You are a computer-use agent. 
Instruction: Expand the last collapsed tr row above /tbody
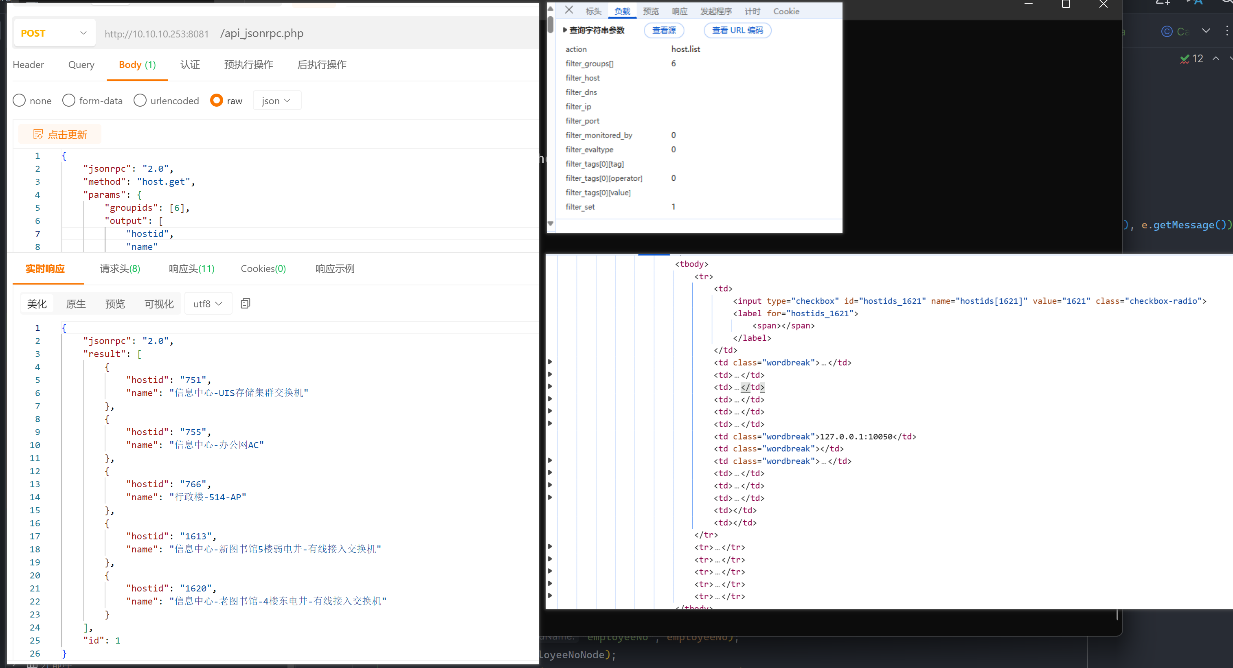pyautogui.click(x=550, y=596)
